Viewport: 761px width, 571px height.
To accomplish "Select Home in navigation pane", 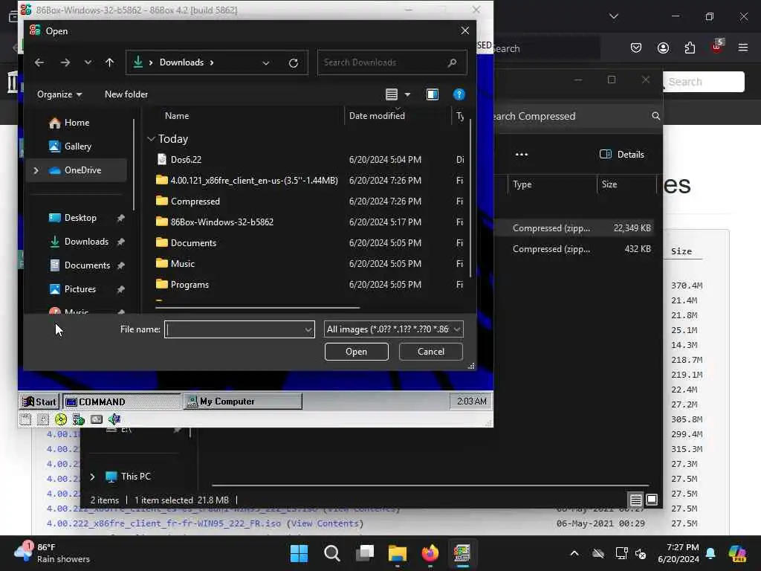I will pos(77,123).
